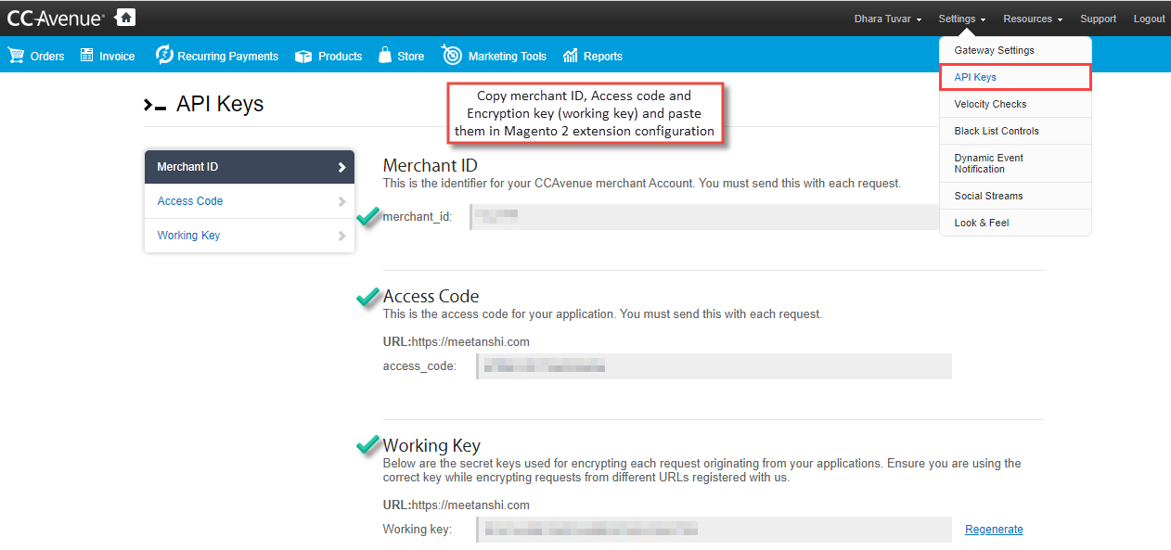This screenshot has width=1171, height=550.
Task: Click the Orders cart icon
Action: tap(17, 55)
